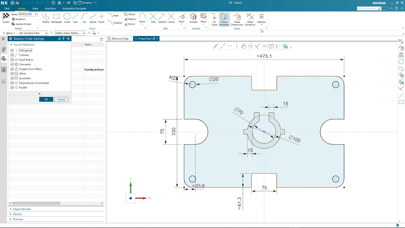This screenshot has width=405, height=228.
Task: Select the Rectangle tool
Action: (57, 18)
